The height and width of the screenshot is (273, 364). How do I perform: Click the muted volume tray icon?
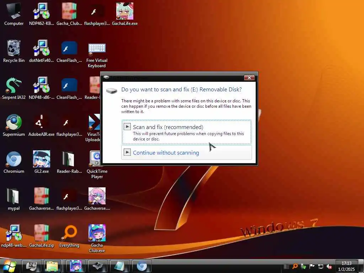click(329, 267)
